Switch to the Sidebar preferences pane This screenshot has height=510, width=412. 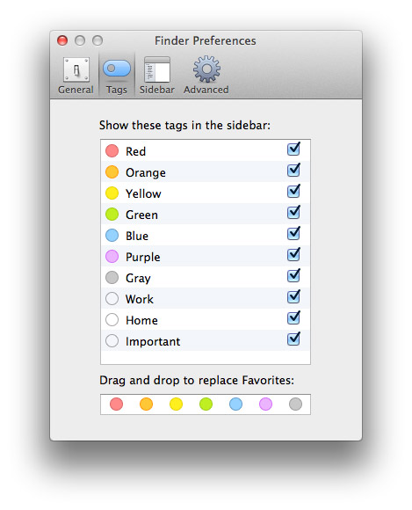[157, 76]
